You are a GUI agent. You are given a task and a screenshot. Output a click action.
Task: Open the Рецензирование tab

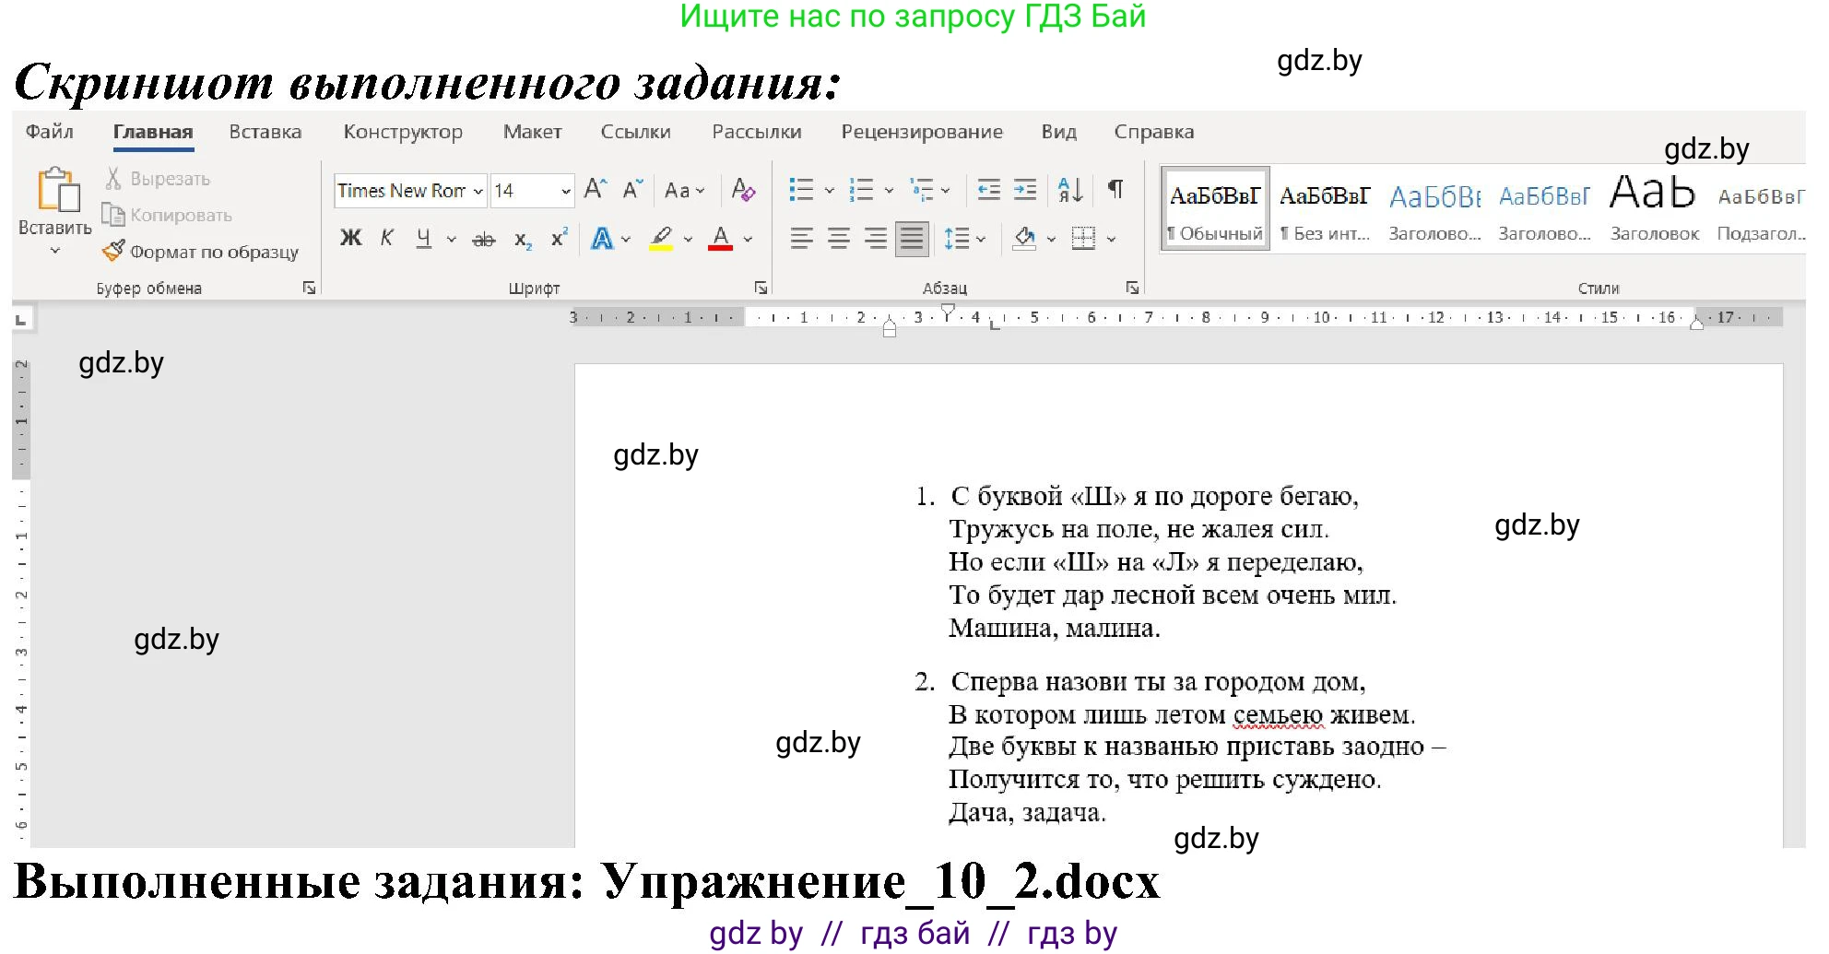(x=921, y=131)
